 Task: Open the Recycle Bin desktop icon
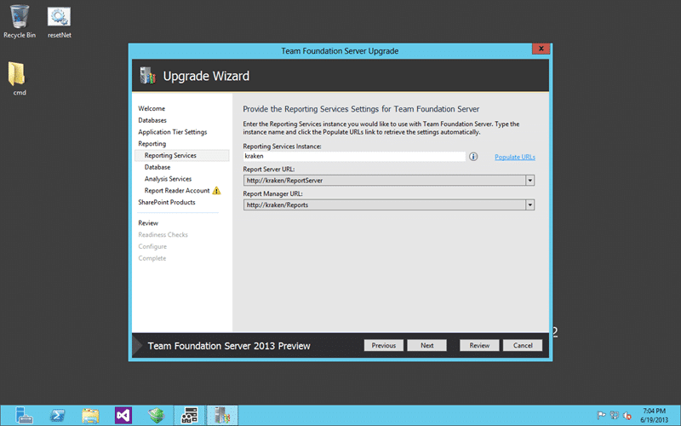tap(20, 20)
